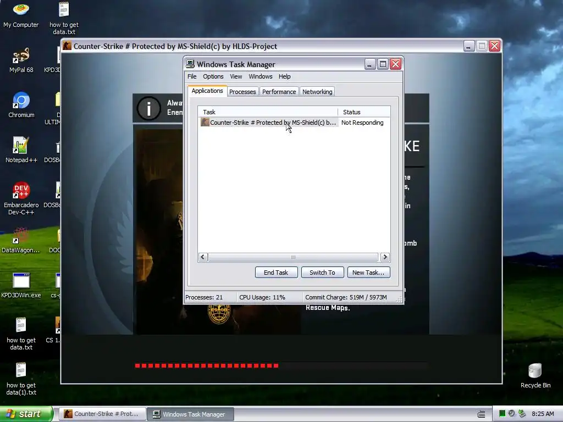Click green Task Manager tray icon
The image size is (563, 422).
coord(502,414)
